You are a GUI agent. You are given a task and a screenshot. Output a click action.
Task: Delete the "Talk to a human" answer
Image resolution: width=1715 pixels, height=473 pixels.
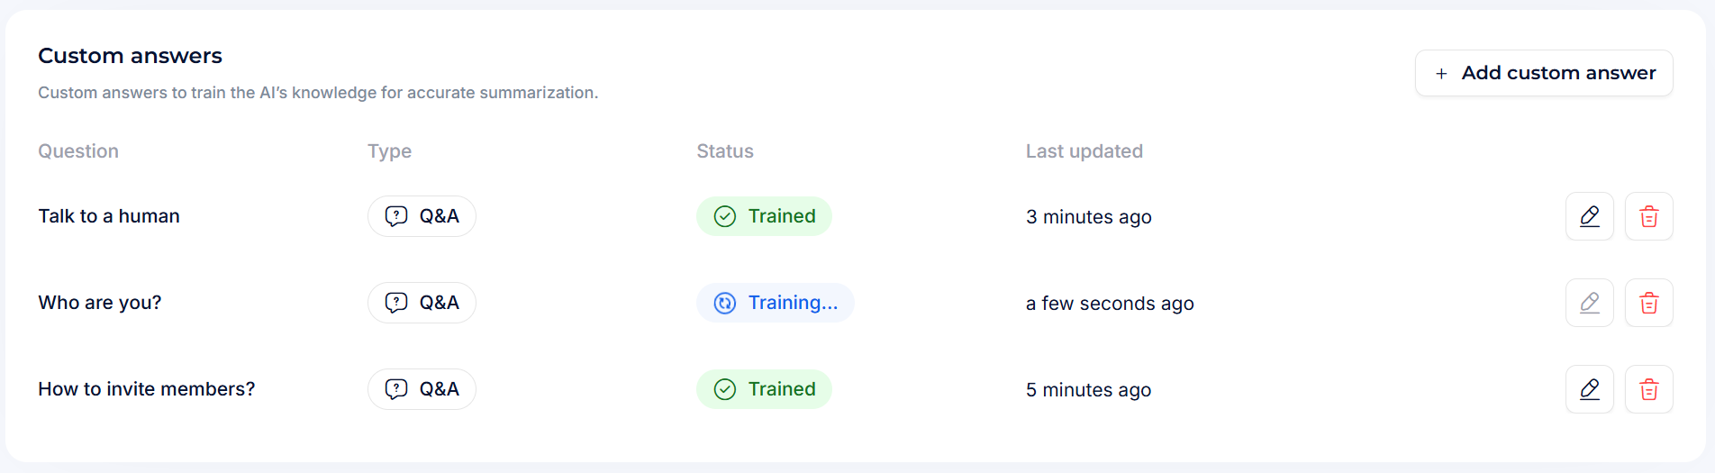click(x=1648, y=216)
